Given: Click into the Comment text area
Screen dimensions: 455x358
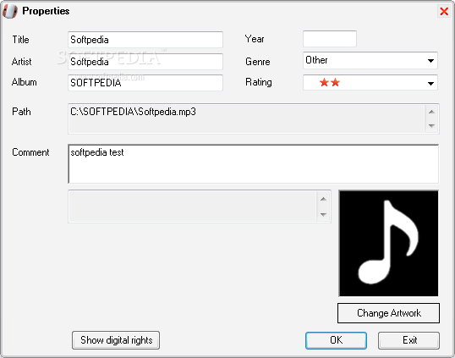Looking at the screenshot, I should 254,164.
